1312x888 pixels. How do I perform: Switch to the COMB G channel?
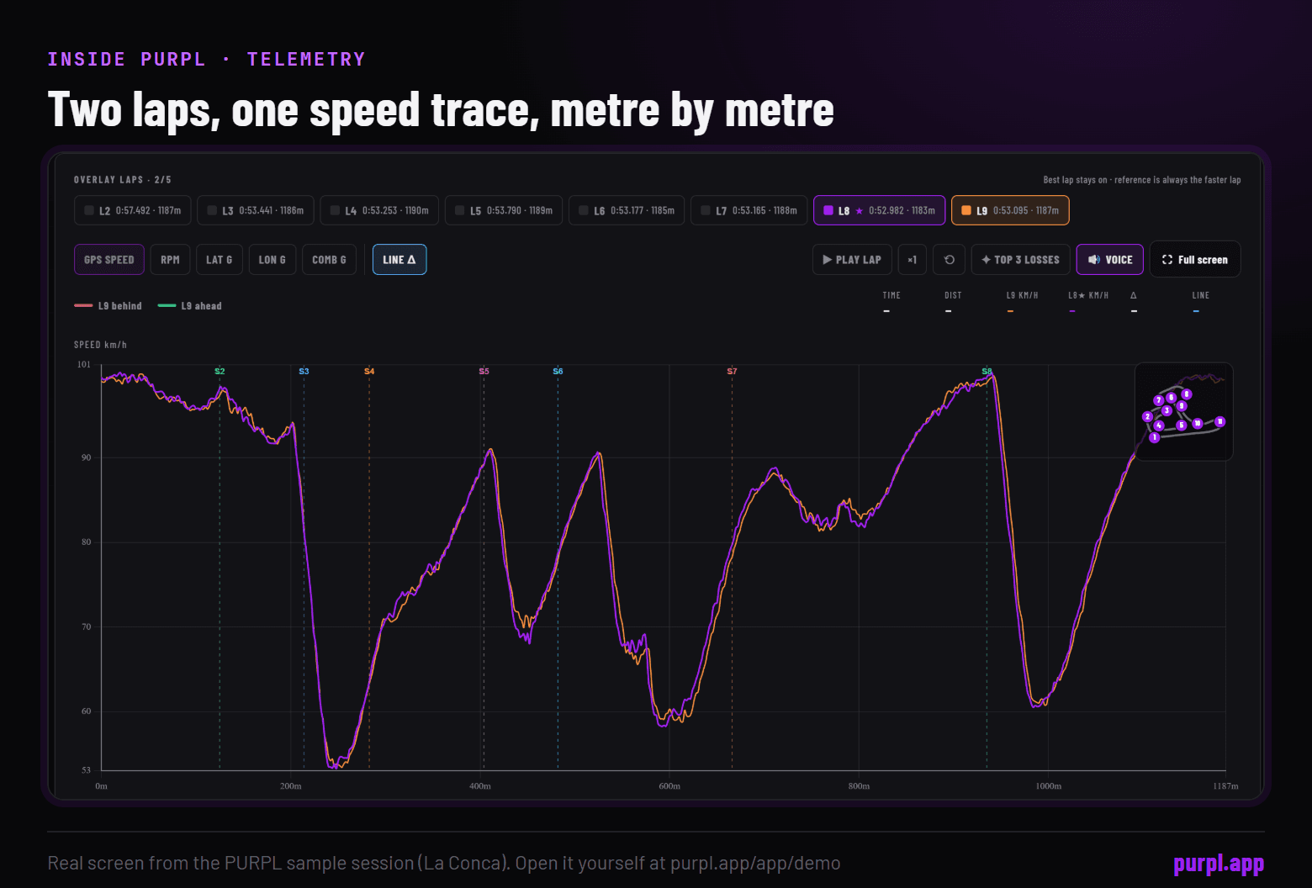click(329, 260)
